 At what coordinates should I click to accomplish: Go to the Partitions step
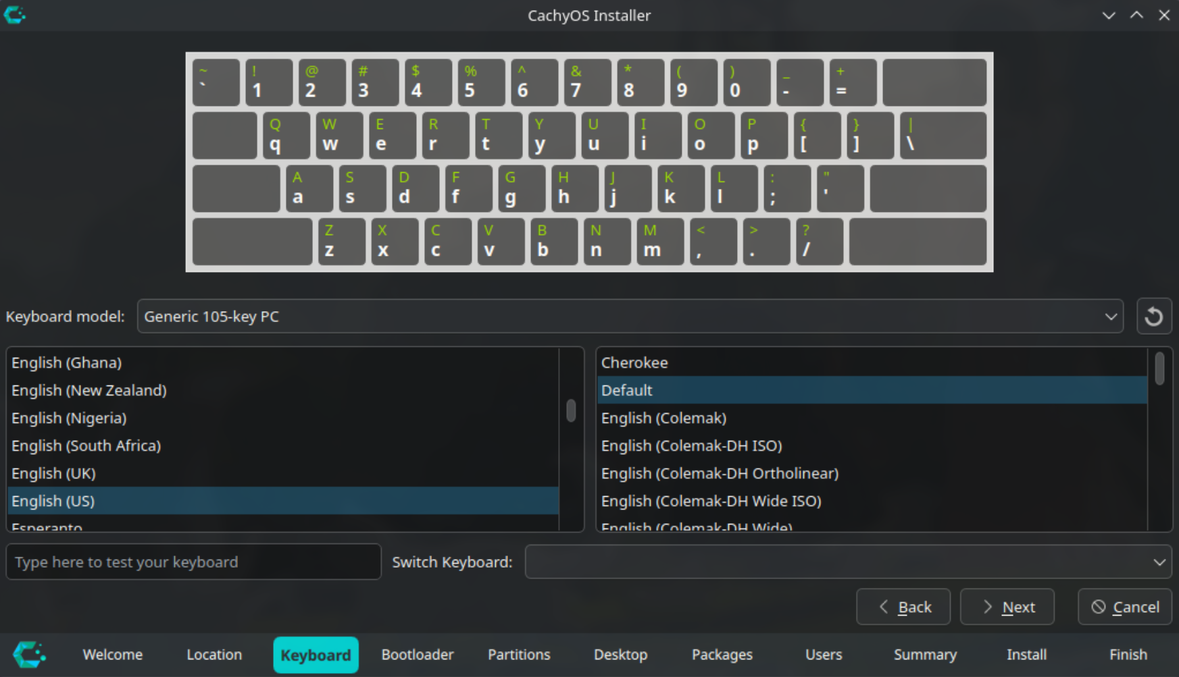click(x=519, y=655)
